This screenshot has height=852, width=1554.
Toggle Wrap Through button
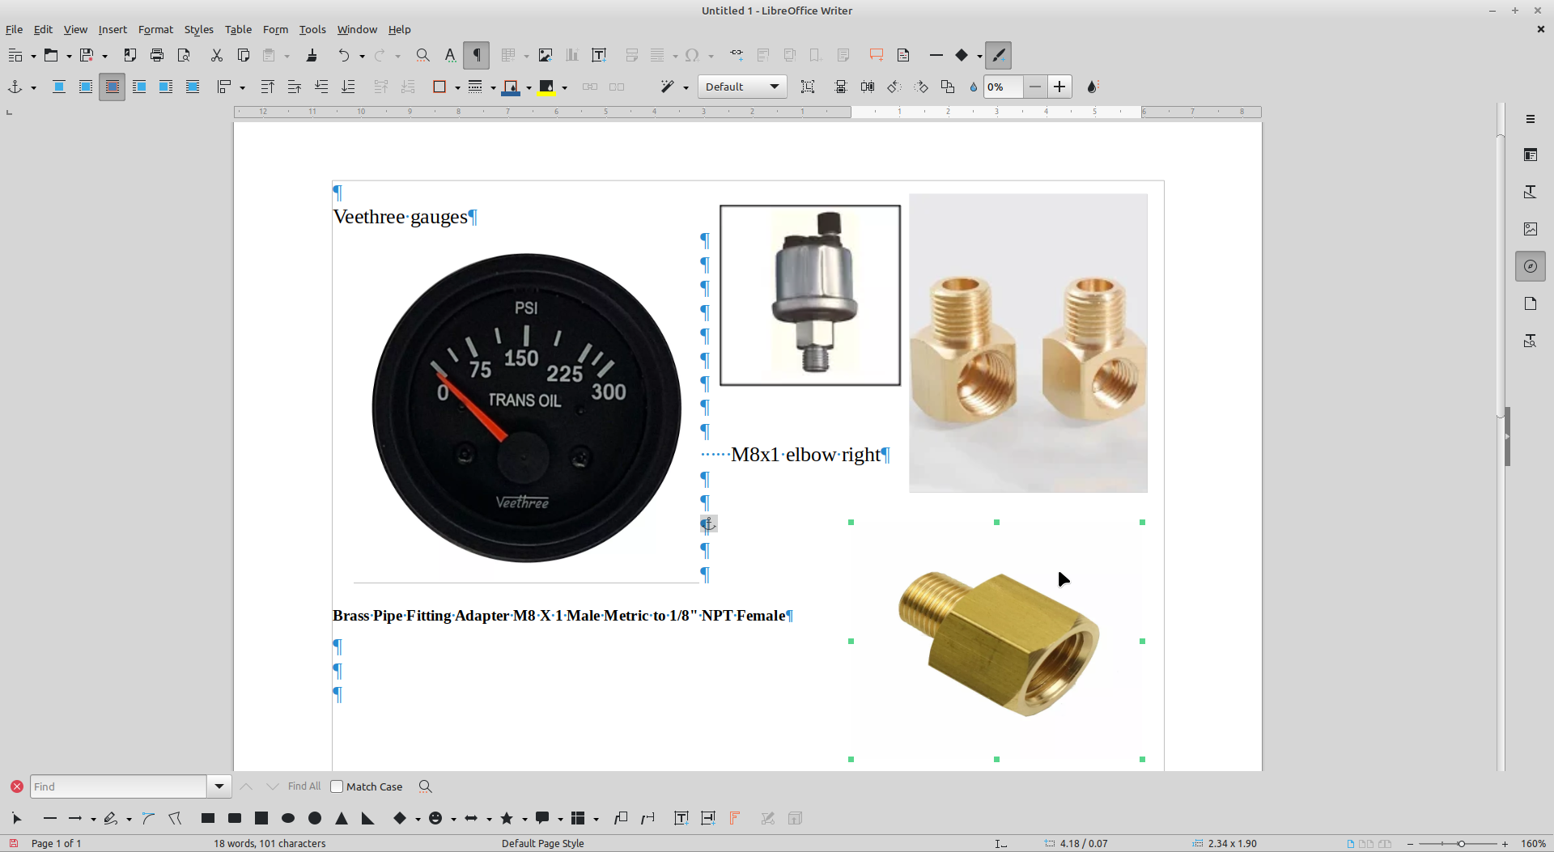pyautogui.click(x=193, y=87)
